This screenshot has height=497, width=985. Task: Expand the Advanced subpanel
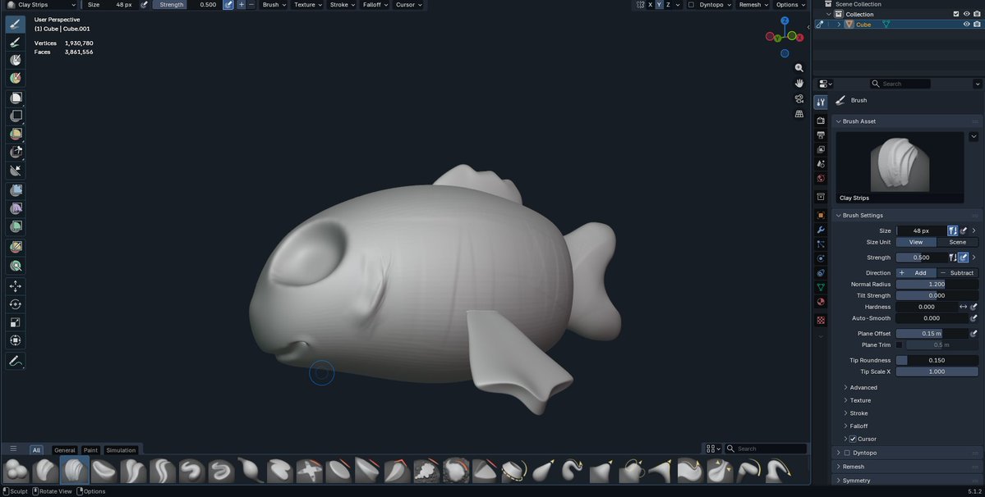point(863,387)
